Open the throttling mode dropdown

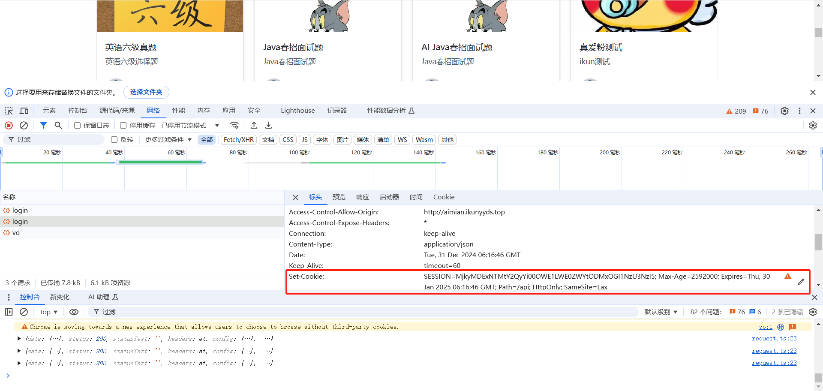(191, 126)
